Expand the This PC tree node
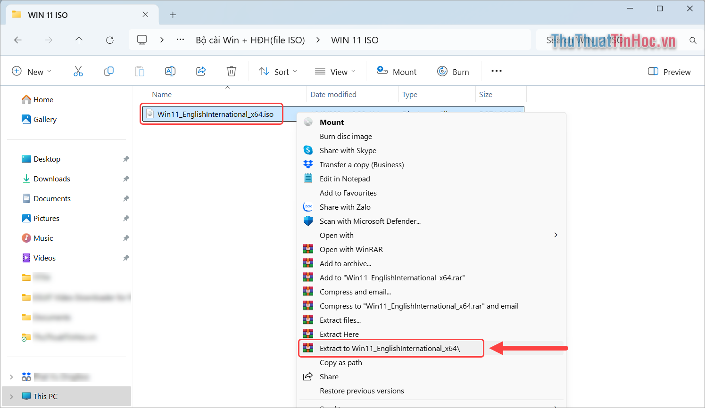Image resolution: width=705 pixels, height=408 pixels. [x=11, y=396]
